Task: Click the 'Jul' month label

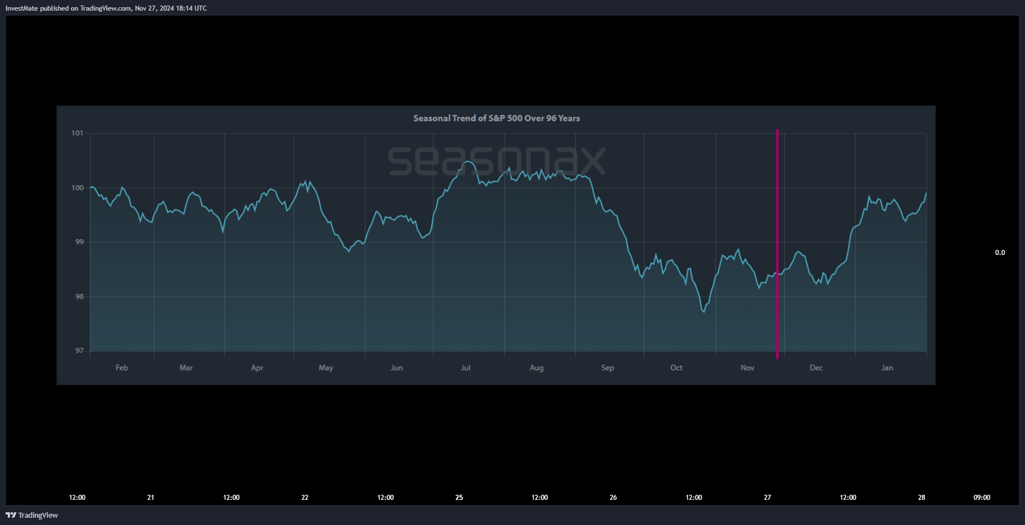Action: (465, 367)
